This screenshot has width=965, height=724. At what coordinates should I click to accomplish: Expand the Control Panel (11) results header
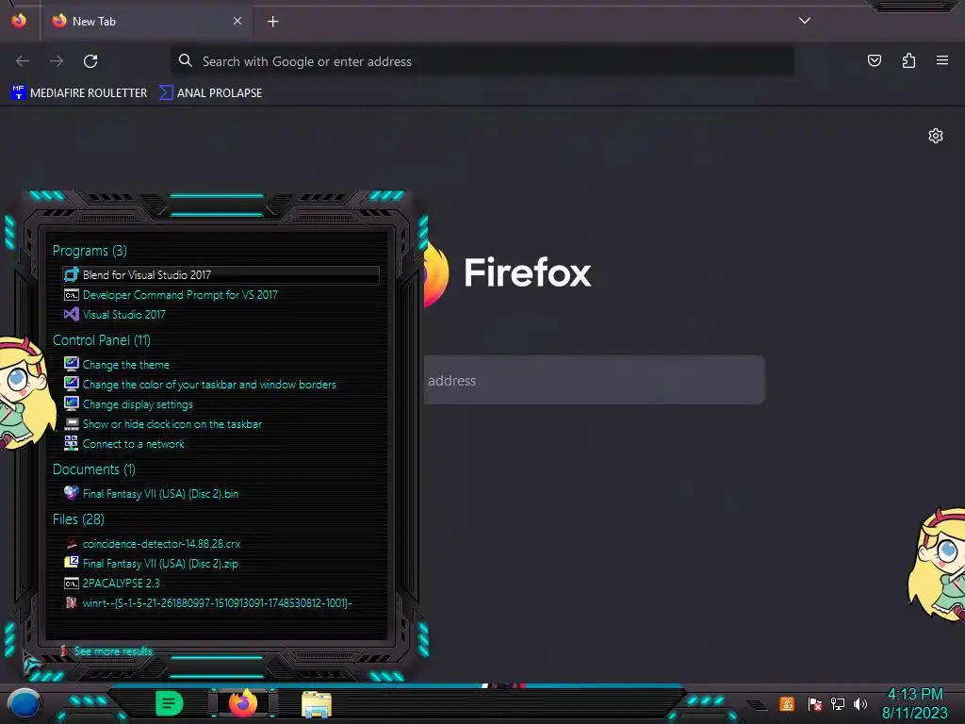coord(102,339)
